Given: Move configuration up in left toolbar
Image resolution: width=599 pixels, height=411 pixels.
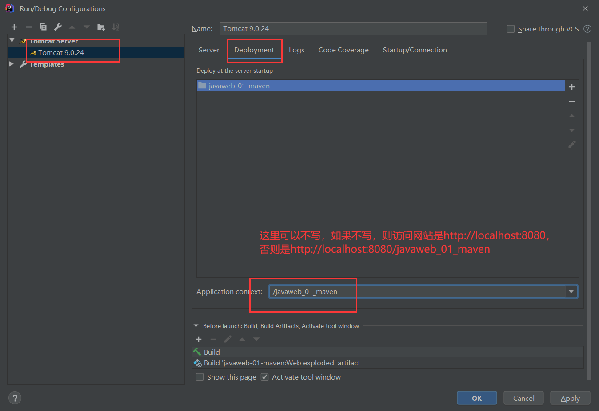Looking at the screenshot, I should (72, 27).
